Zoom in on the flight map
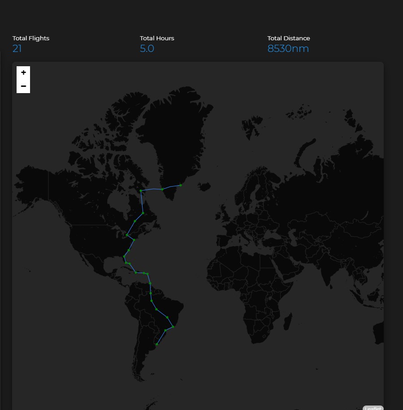Image resolution: width=403 pixels, height=410 pixels. tap(23, 73)
